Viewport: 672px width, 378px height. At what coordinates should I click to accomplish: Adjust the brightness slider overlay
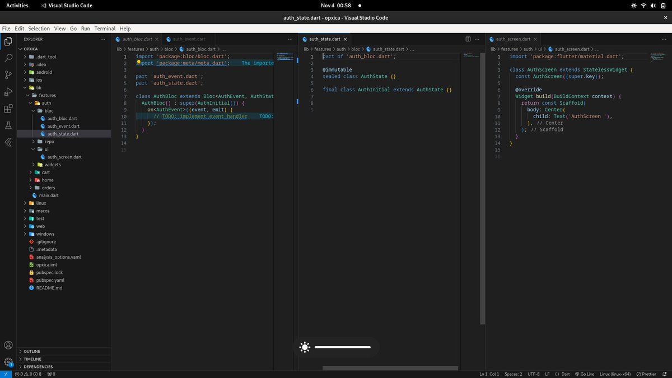343,347
